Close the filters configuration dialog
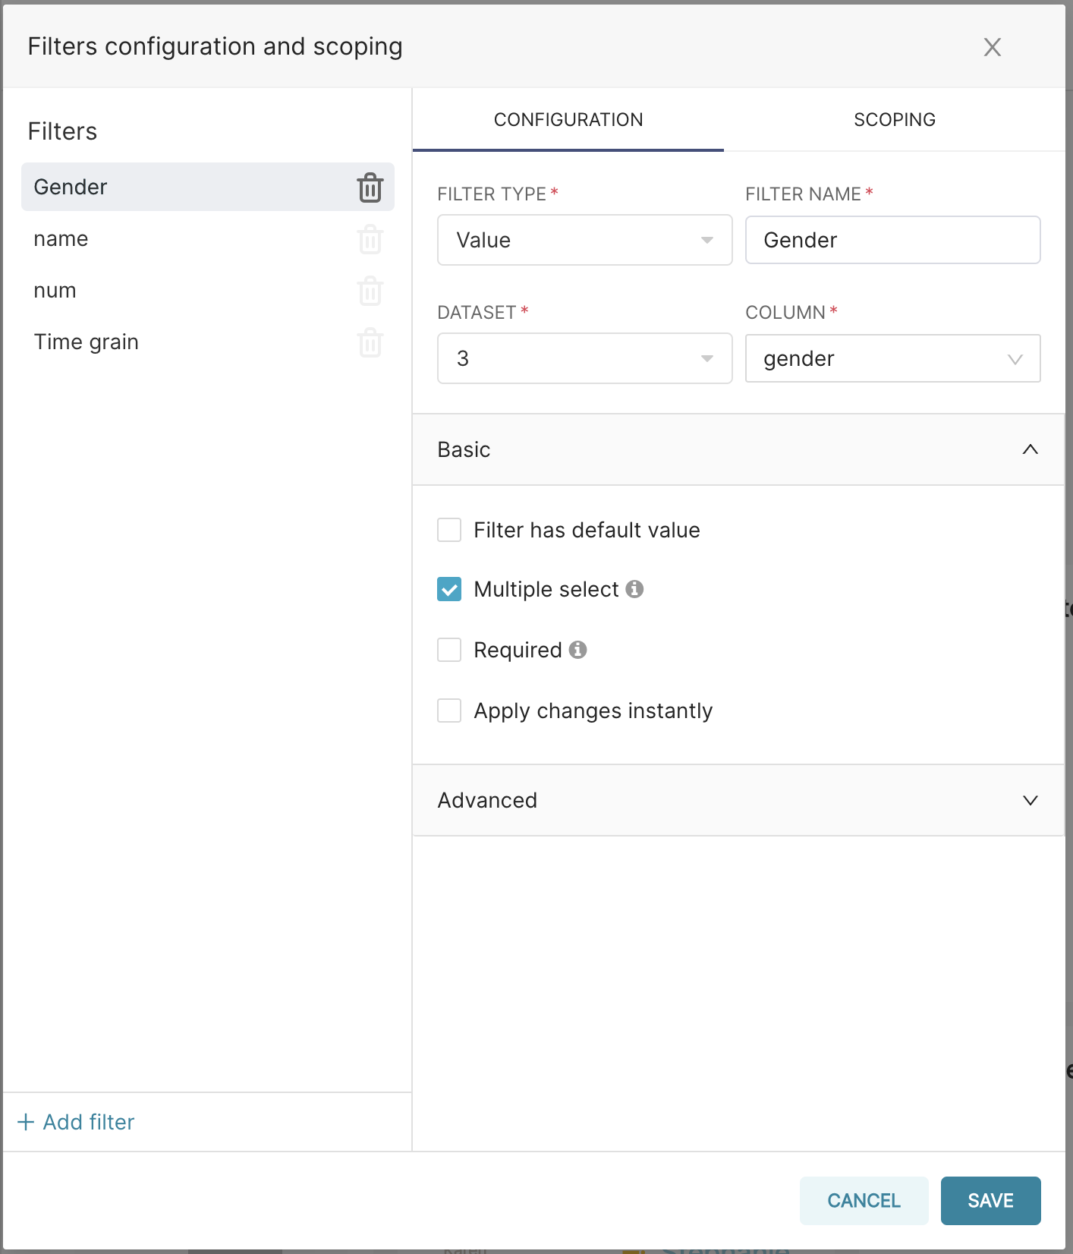Screen dimensions: 1073x1254 992,47
